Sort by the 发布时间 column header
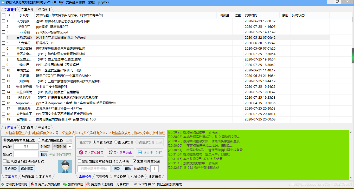This screenshot has height=189, width=354. click(x=261, y=15)
